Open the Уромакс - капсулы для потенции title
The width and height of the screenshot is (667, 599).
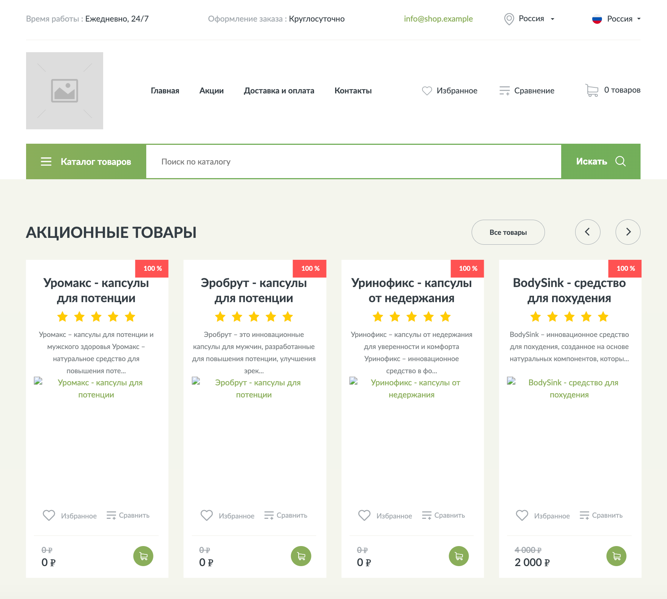(96, 290)
